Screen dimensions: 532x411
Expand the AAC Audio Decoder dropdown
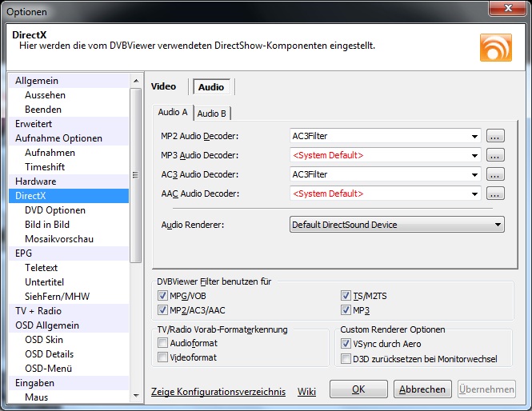pyautogui.click(x=475, y=194)
